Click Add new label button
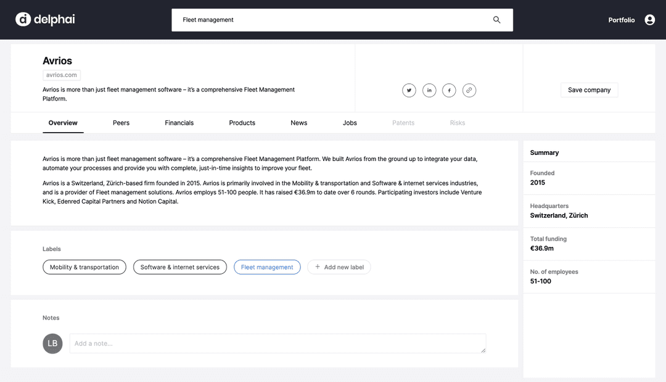Screen dimensions: 666x382 [339, 267]
